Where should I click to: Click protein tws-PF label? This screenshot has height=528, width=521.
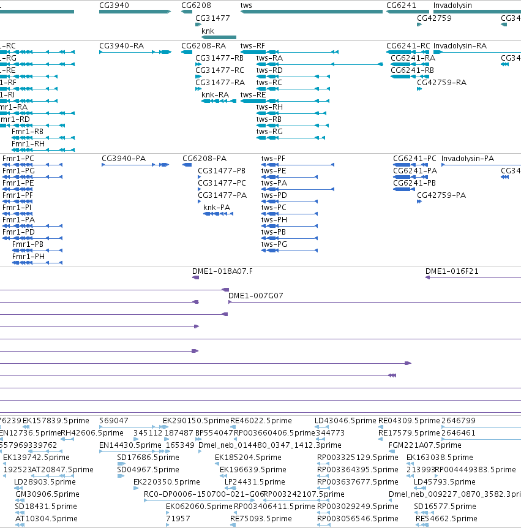[273, 159]
